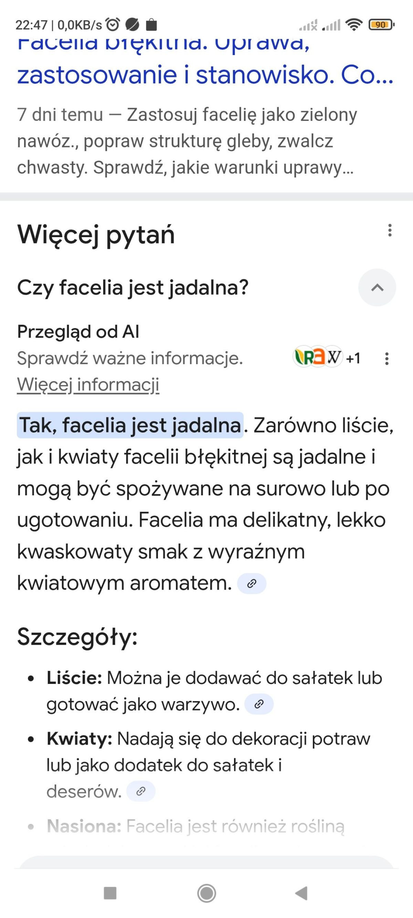
Task: Tap battery indicator in status bar
Action: pos(381,24)
